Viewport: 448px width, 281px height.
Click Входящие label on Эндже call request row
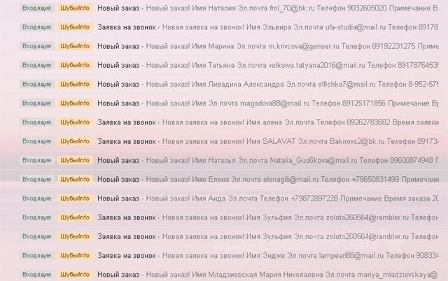click(x=37, y=255)
